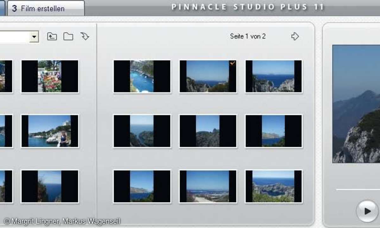Go to next album page arrow
Image resolution: width=380 pixels, height=228 pixels.
point(295,36)
